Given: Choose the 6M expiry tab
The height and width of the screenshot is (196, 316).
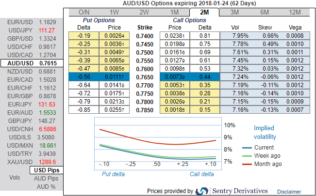Looking at the screenshot, I should 265,13.
